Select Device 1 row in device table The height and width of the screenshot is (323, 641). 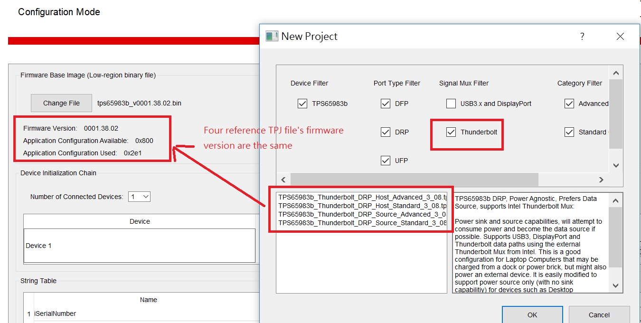(x=140, y=246)
